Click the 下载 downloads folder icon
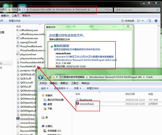 click(x=45, y=108)
